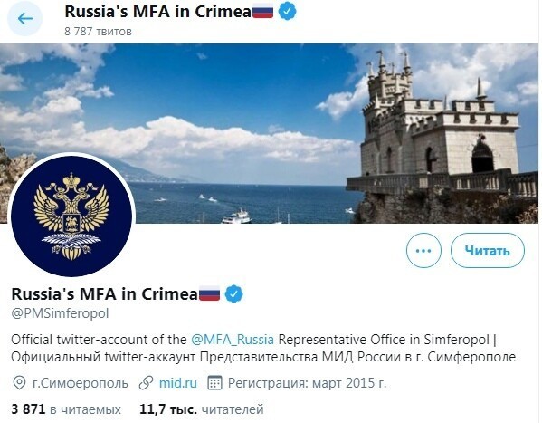The width and height of the screenshot is (542, 423).
Task: Select the @PMSimferopol handle text
Action: (60, 313)
